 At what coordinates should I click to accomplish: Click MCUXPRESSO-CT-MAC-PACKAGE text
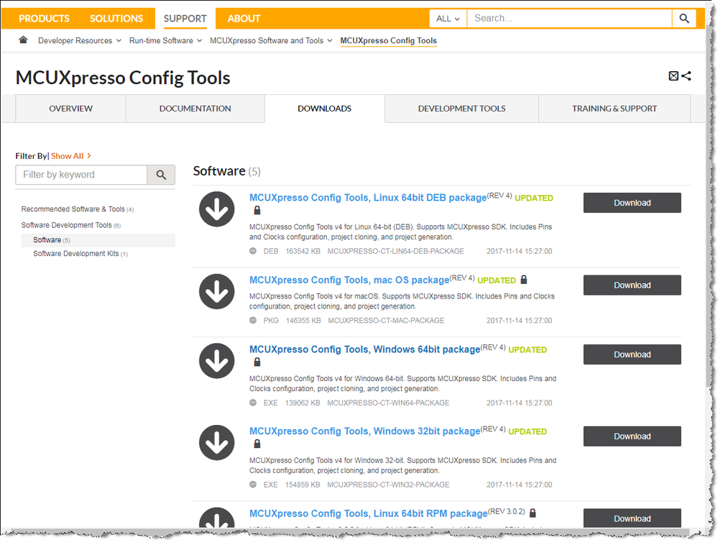coord(386,320)
